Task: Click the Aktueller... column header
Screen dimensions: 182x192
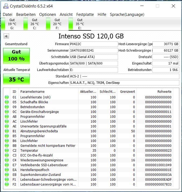Action: (88, 92)
